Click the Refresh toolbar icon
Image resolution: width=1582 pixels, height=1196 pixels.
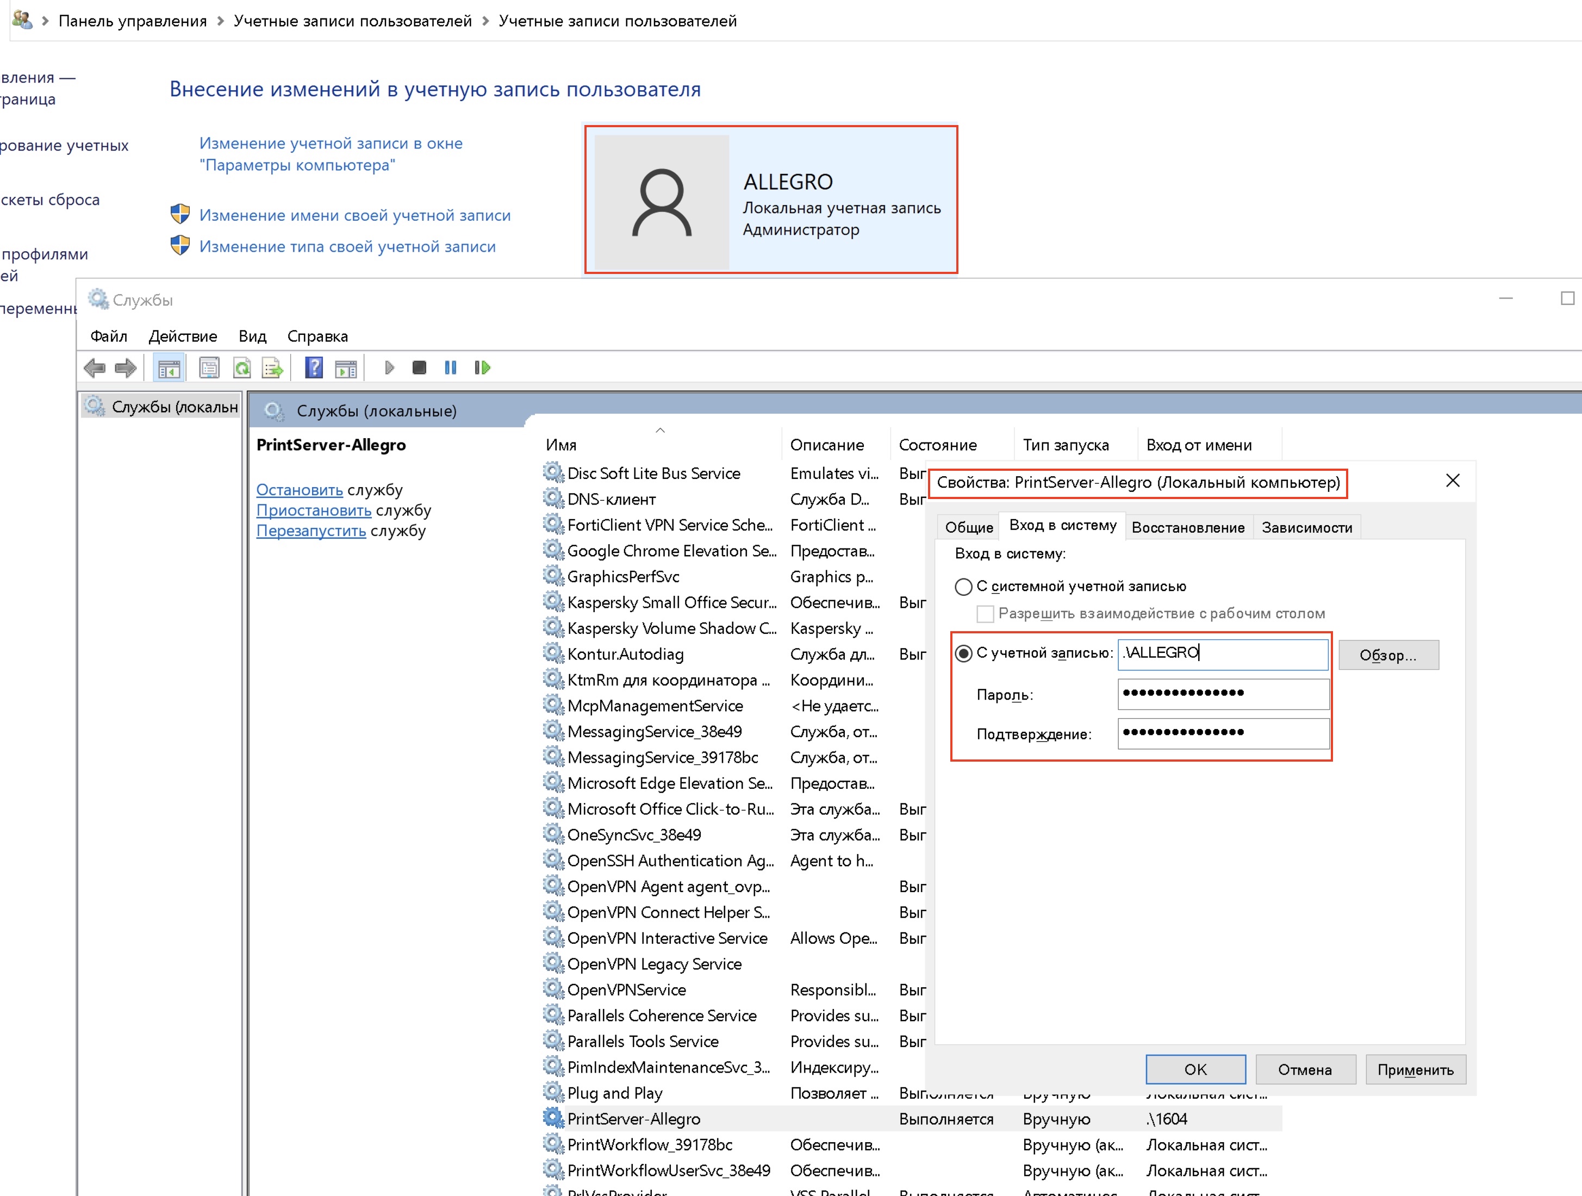tap(242, 367)
